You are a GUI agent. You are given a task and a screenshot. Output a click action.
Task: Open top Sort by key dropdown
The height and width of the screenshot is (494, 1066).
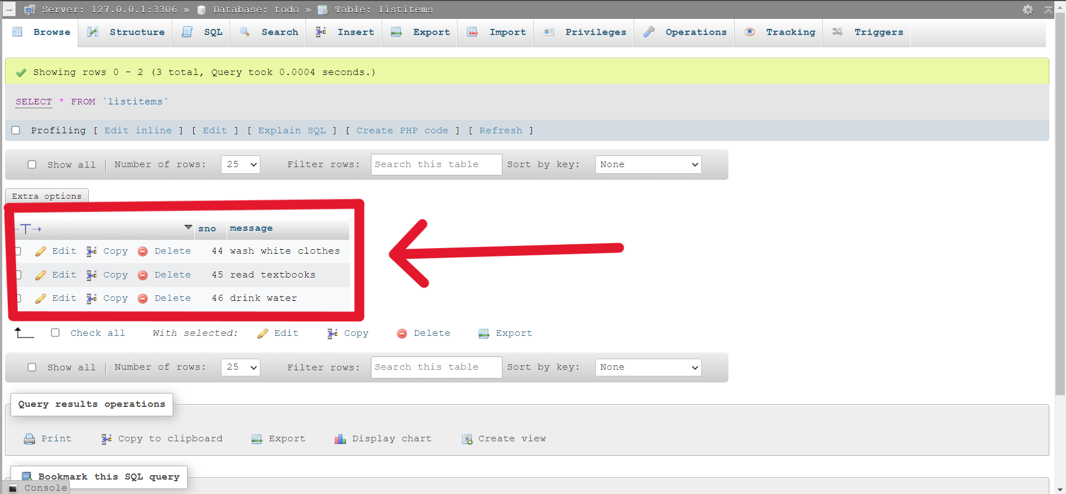pos(648,164)
